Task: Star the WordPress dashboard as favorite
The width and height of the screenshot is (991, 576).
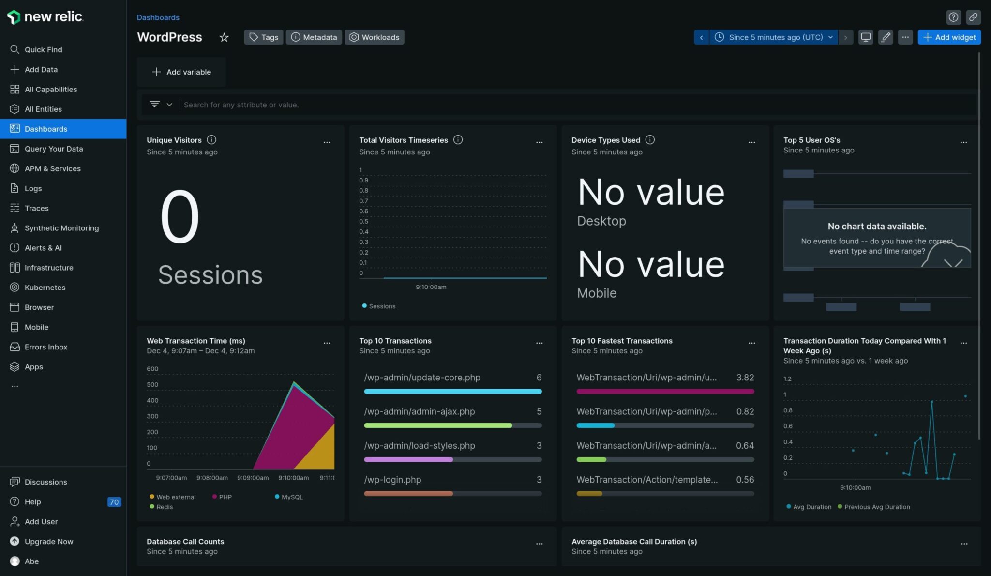Action: pyautogui.click(x=224, y=37)
